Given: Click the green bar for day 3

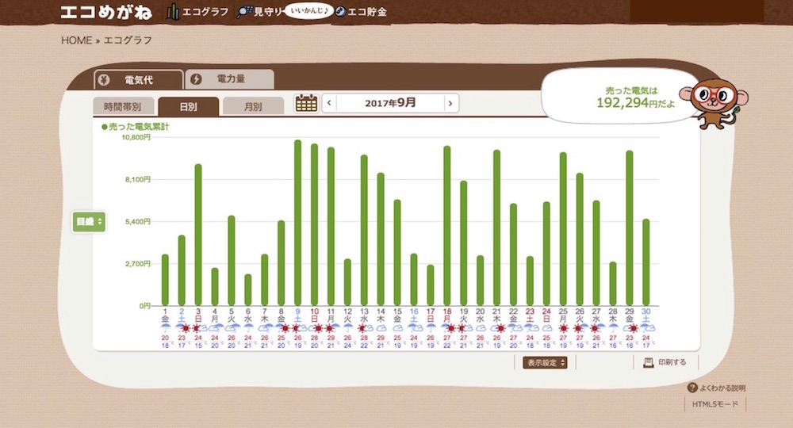Looking at the screenshot, I should pyautogui.click(x=198, y=235).
